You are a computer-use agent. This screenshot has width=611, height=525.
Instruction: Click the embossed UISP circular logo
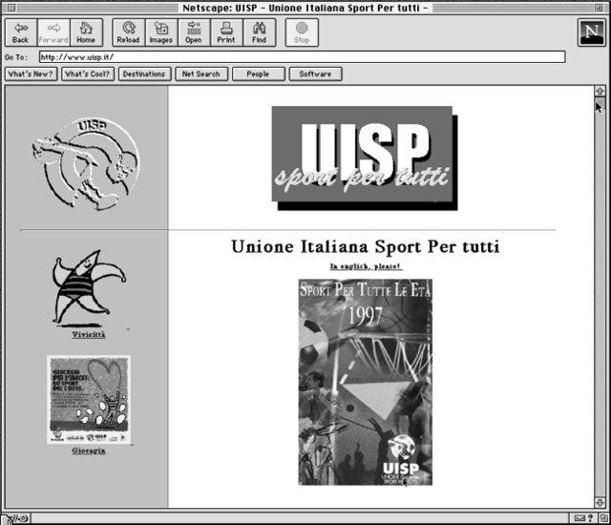pos(86,163)
